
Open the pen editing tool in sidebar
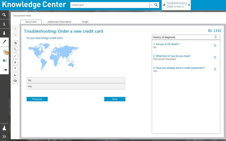4,42
